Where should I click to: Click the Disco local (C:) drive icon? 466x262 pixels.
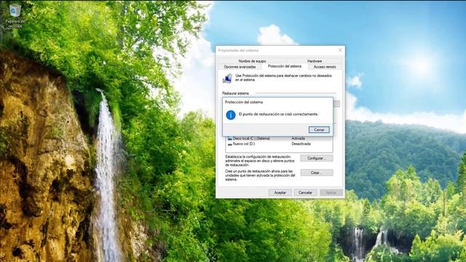pyautogui.click(x=230, y=139)
